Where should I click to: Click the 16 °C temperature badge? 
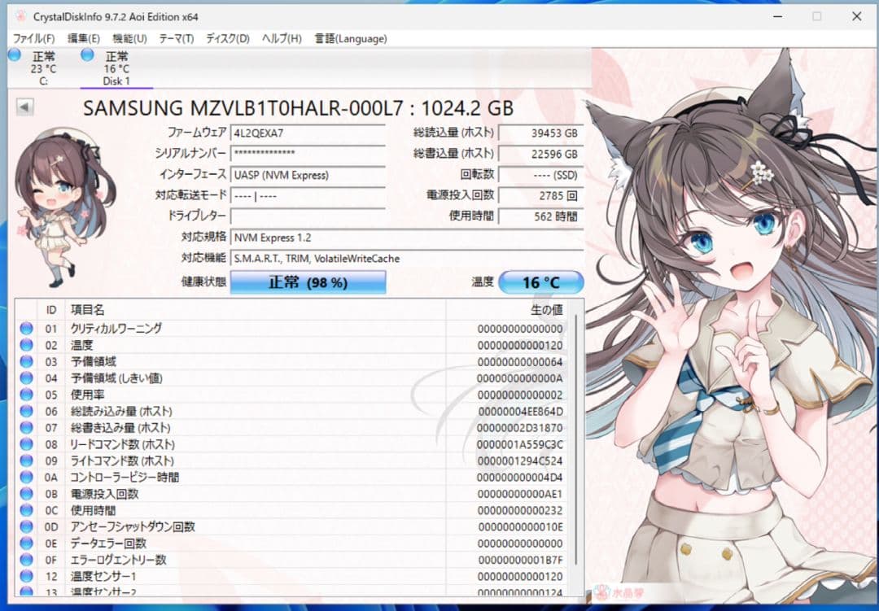tap(542, 282)
